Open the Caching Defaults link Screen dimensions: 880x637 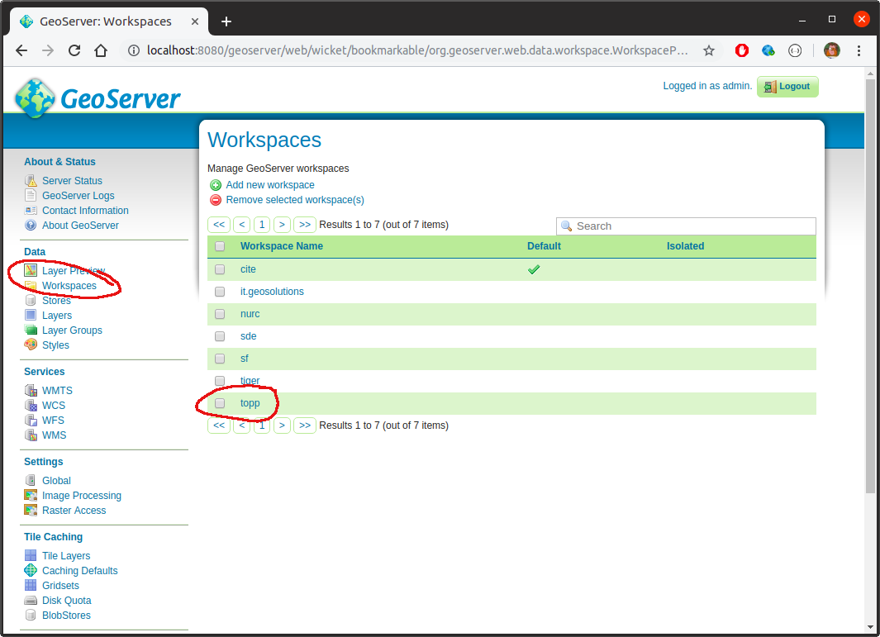[79, 570]
